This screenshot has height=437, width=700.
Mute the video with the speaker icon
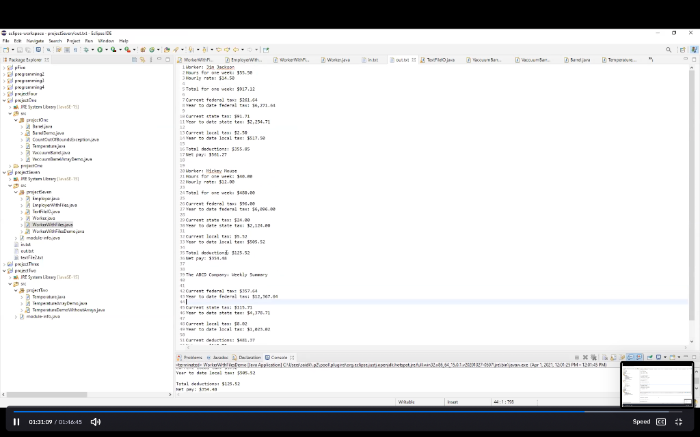tap(96, 422)
